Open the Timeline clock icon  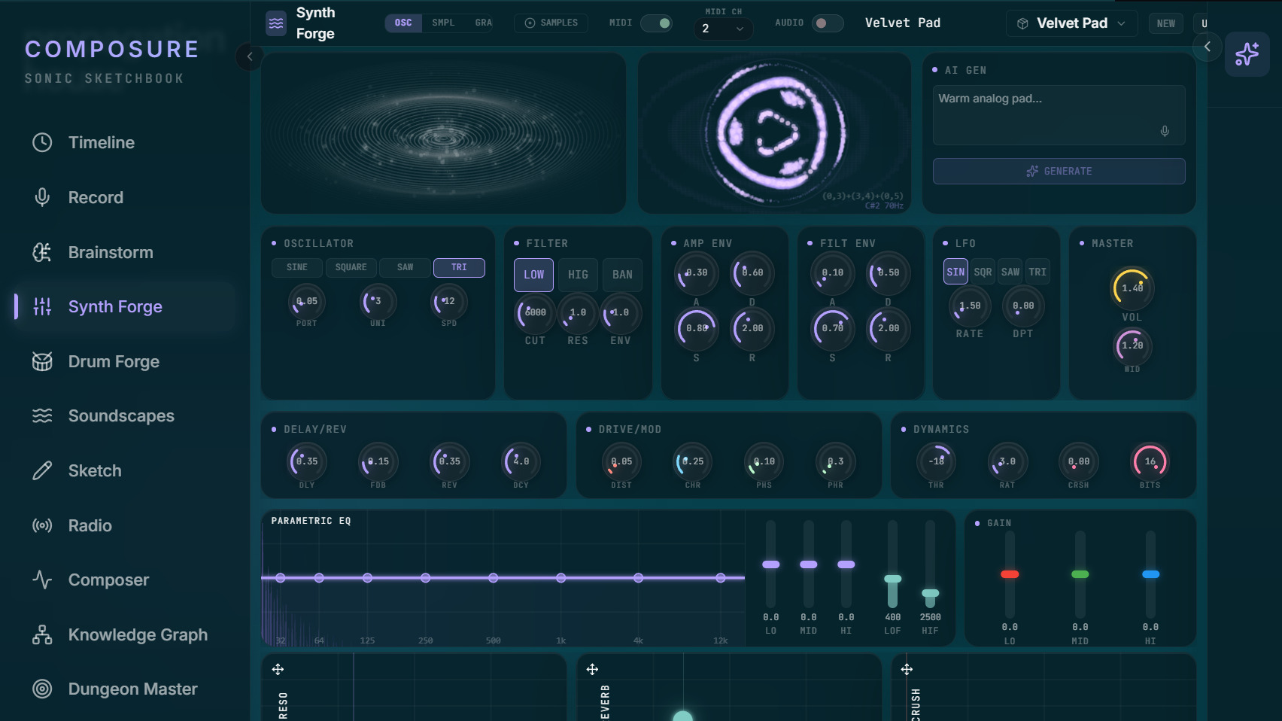click(x=42, y=142)
